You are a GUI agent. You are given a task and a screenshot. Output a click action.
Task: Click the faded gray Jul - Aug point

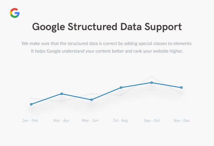click(x=121, y=95)
